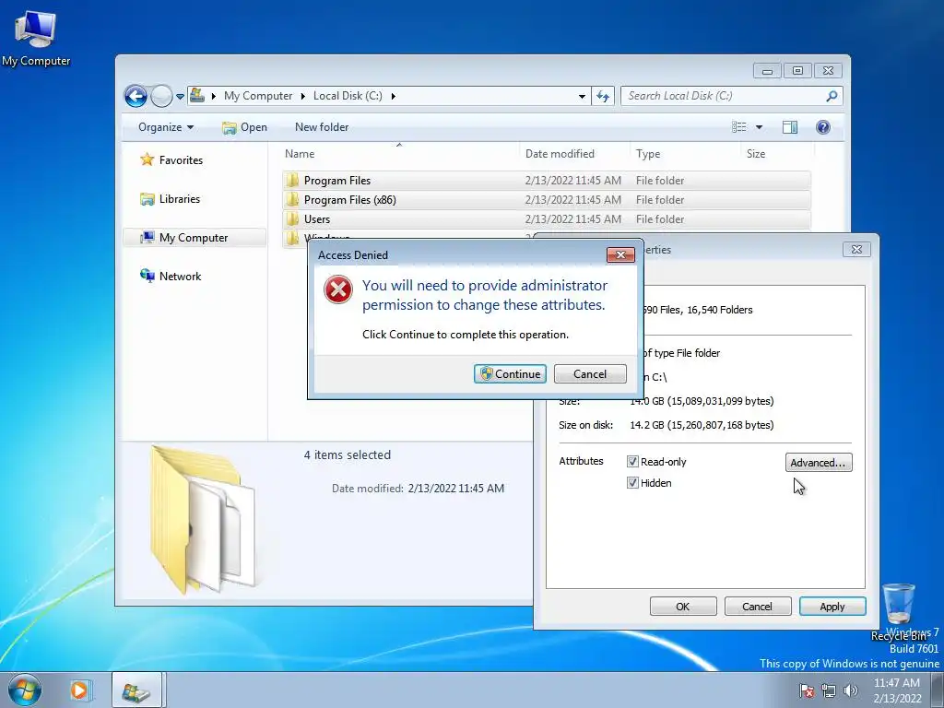Click Apply in the Properties dialog
The height and width of the screenshot is (708, 944).
tap(832, 607)
